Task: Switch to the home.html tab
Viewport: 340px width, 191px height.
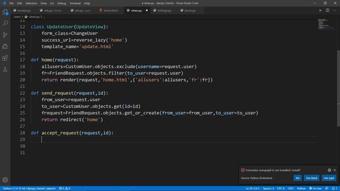Action: [110, 11]
